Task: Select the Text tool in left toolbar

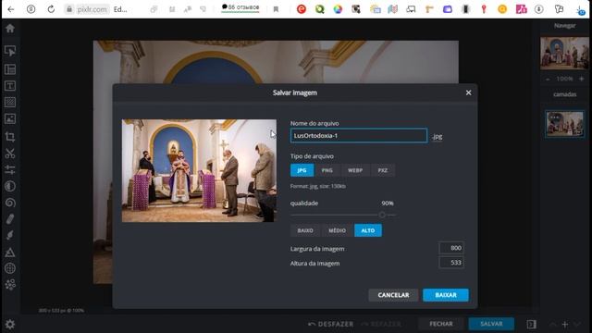Action: click(10, 86)
